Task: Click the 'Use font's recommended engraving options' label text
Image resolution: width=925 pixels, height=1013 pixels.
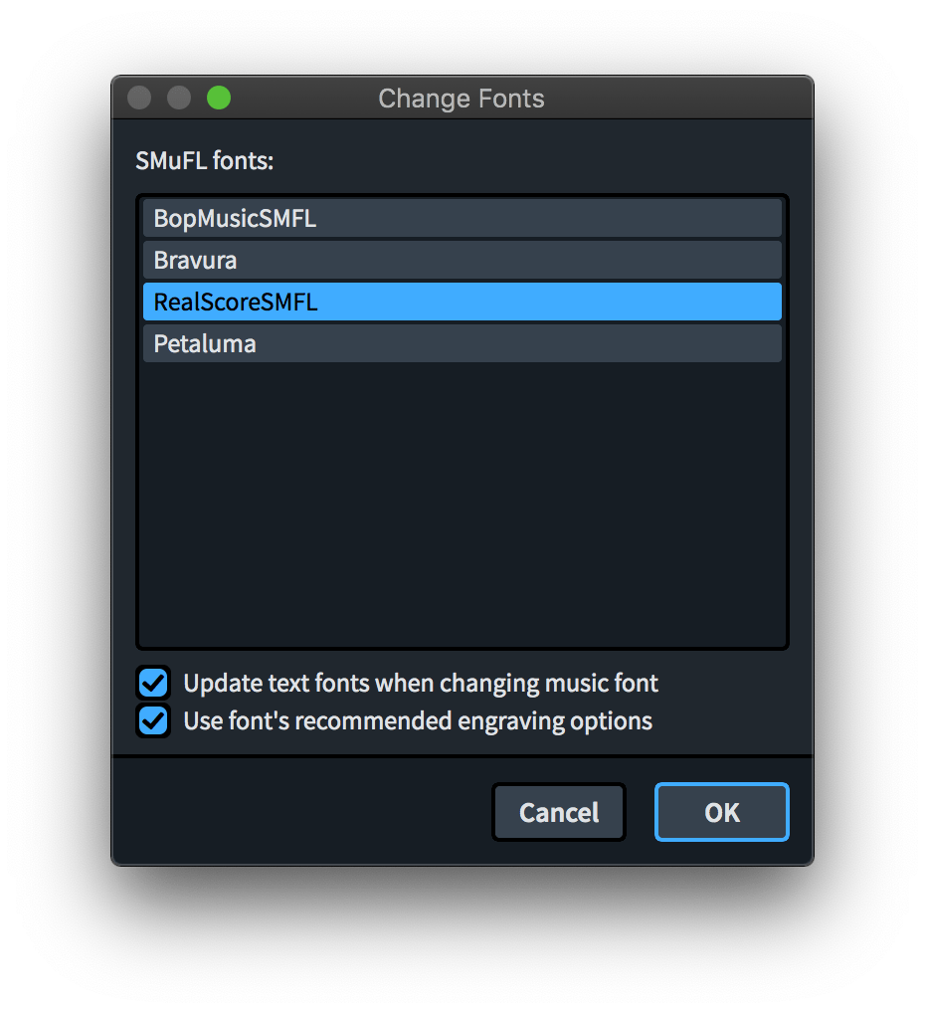Action: 418,721
